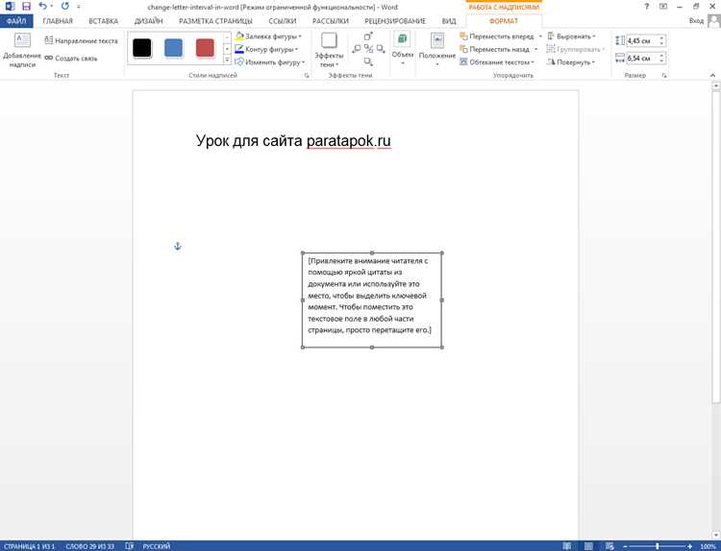Open Размер dialog launcher
721x551 pixels.
664,76
